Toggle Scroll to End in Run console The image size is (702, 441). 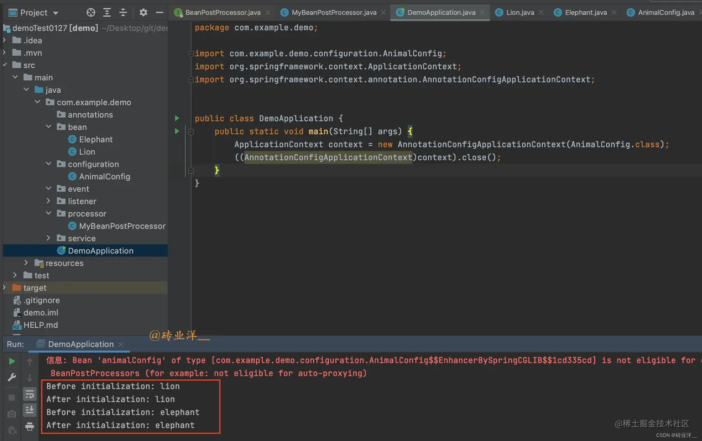[30, 410]
